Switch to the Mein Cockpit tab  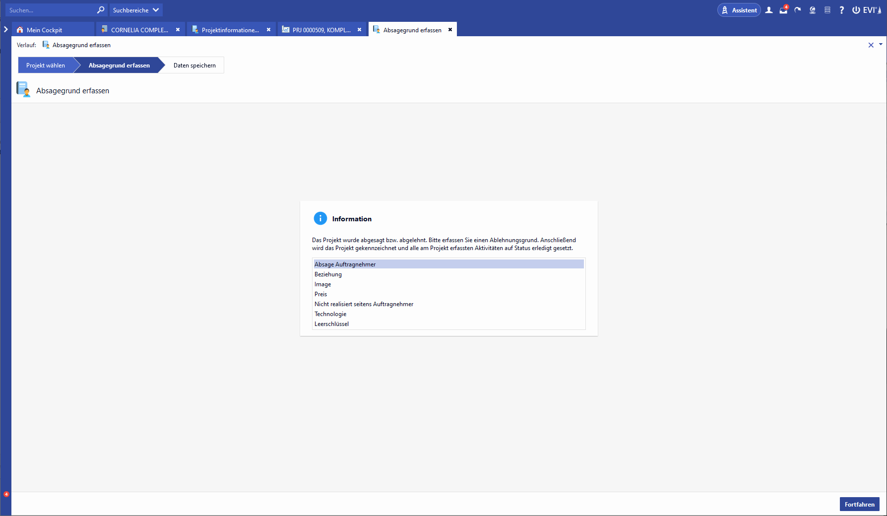pyautogui.click(x=44, y=30)
